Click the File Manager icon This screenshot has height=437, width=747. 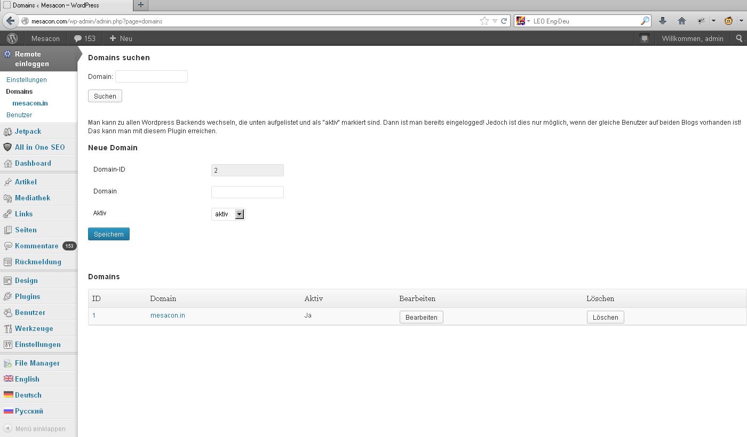click(7, 363)
